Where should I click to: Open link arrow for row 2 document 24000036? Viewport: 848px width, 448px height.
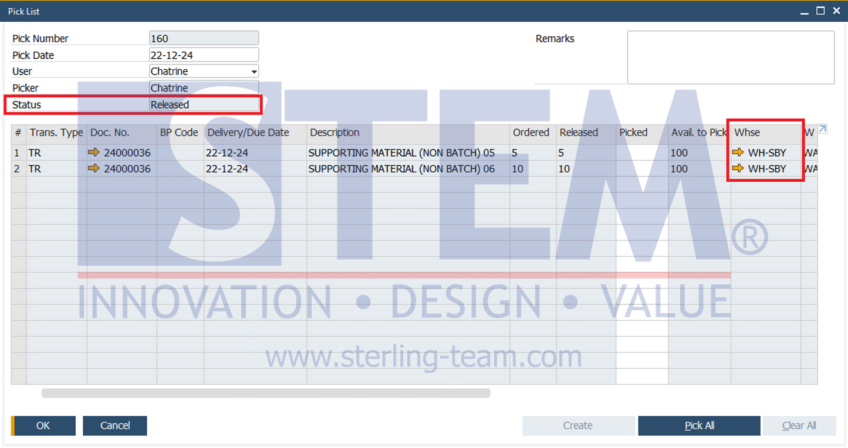pyautogui.click(x=94, y=168)
